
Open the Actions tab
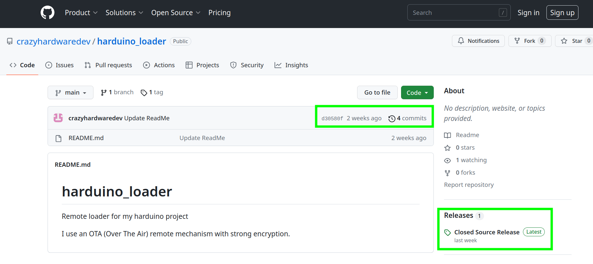pyautogui.click(x=159, y=65)
